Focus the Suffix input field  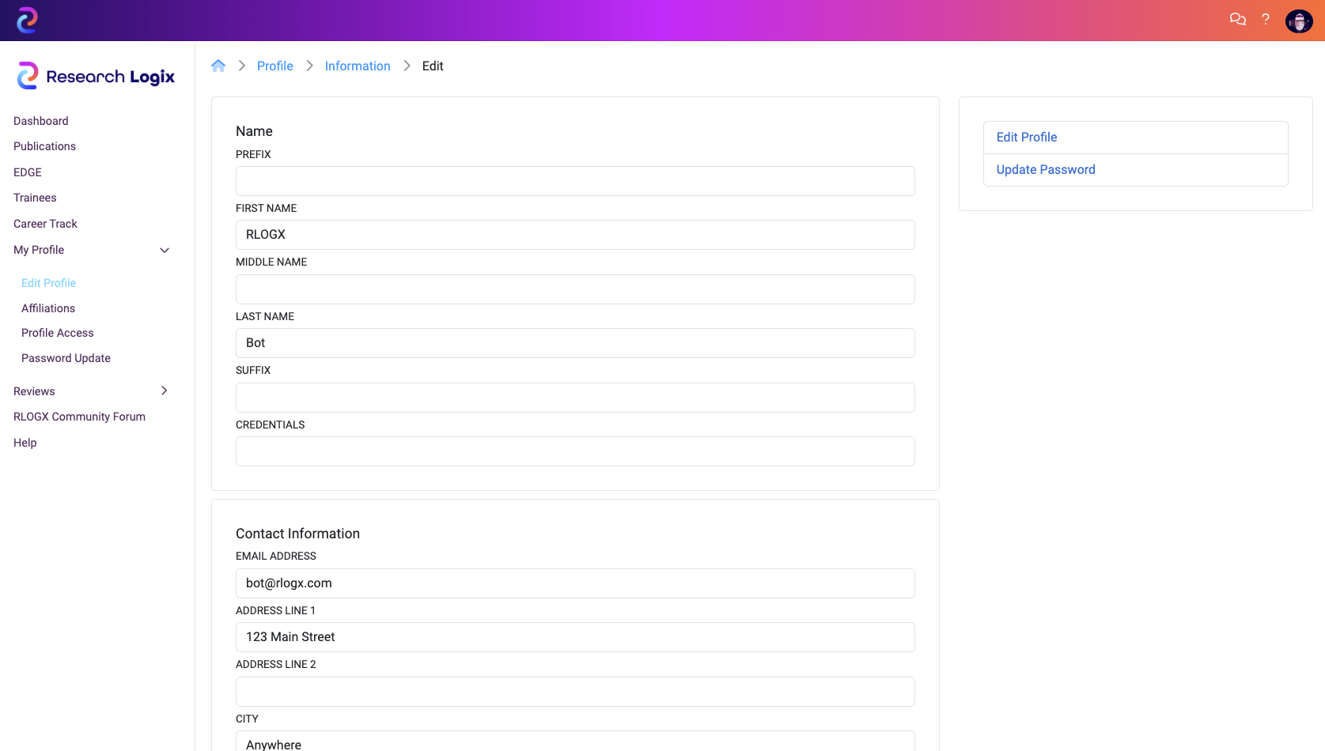pos(575,398)
